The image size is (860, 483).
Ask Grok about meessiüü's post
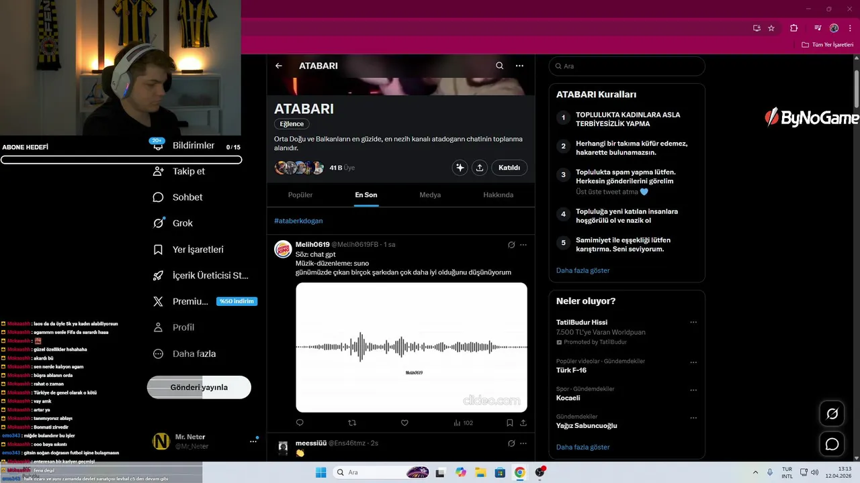coord(511,443)
